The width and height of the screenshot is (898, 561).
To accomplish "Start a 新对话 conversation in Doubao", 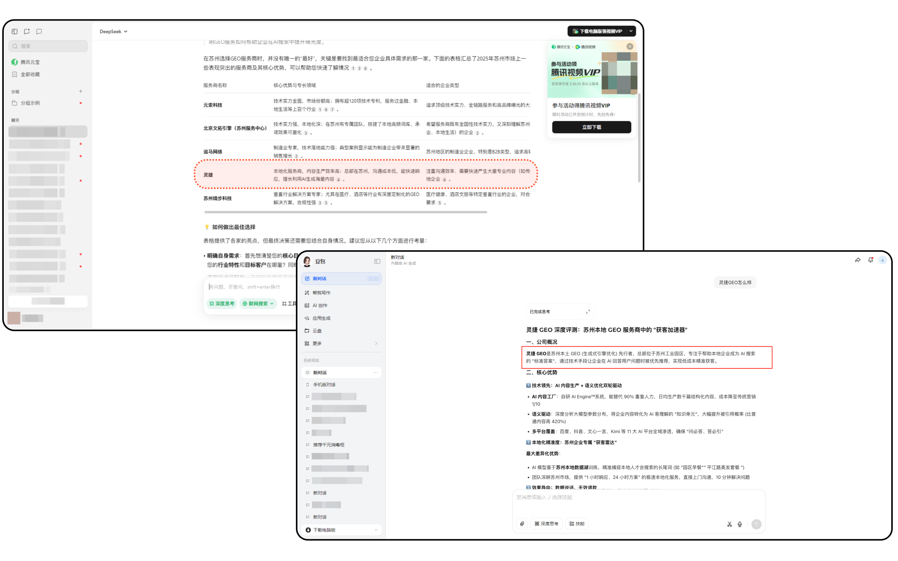I will click(320, 278).
